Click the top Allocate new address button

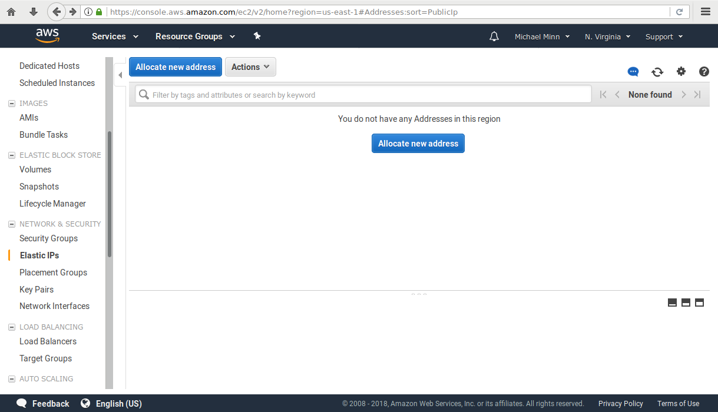coord(176,67)
